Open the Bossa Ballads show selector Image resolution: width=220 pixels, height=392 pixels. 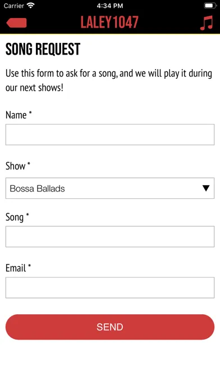coord(110,188)
